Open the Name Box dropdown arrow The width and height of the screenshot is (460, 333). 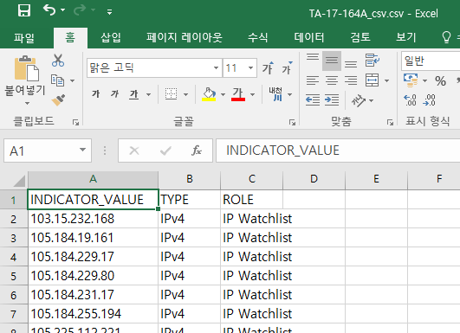pos(82,150)
